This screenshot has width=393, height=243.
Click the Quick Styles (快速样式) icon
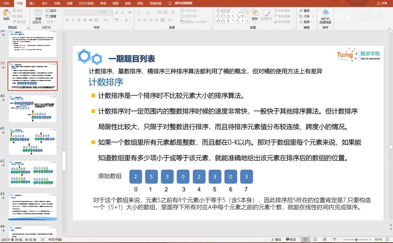click(x=266, y=15)
